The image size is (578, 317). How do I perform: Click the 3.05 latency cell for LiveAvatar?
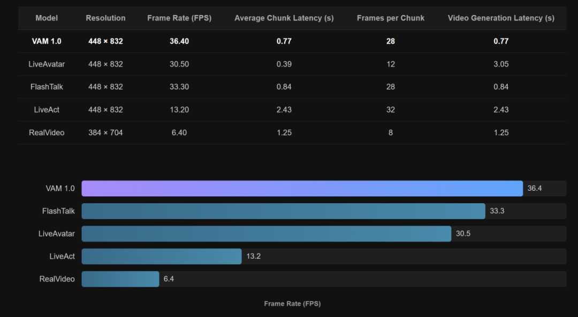(501, 64)
